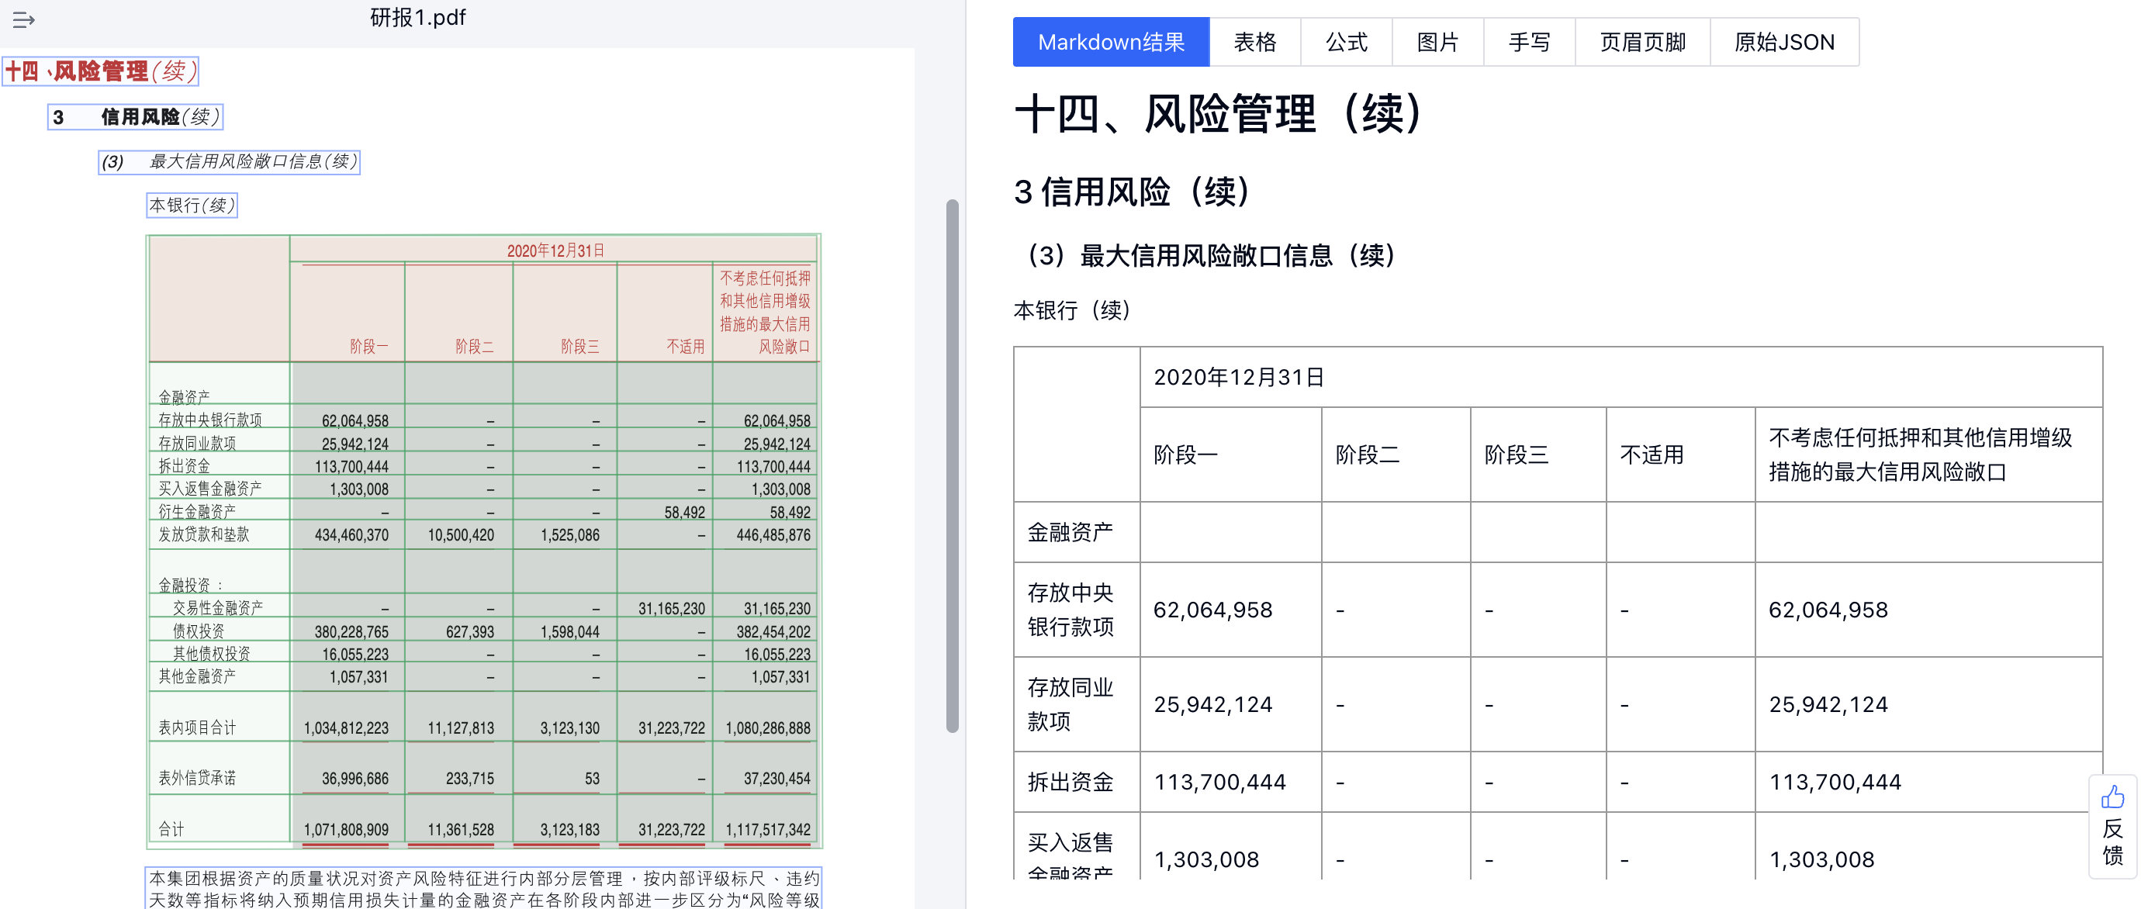This screenshot has width=2141, height=909.
Task: Open the 图片 tab
Action: tap(1437, 42)
